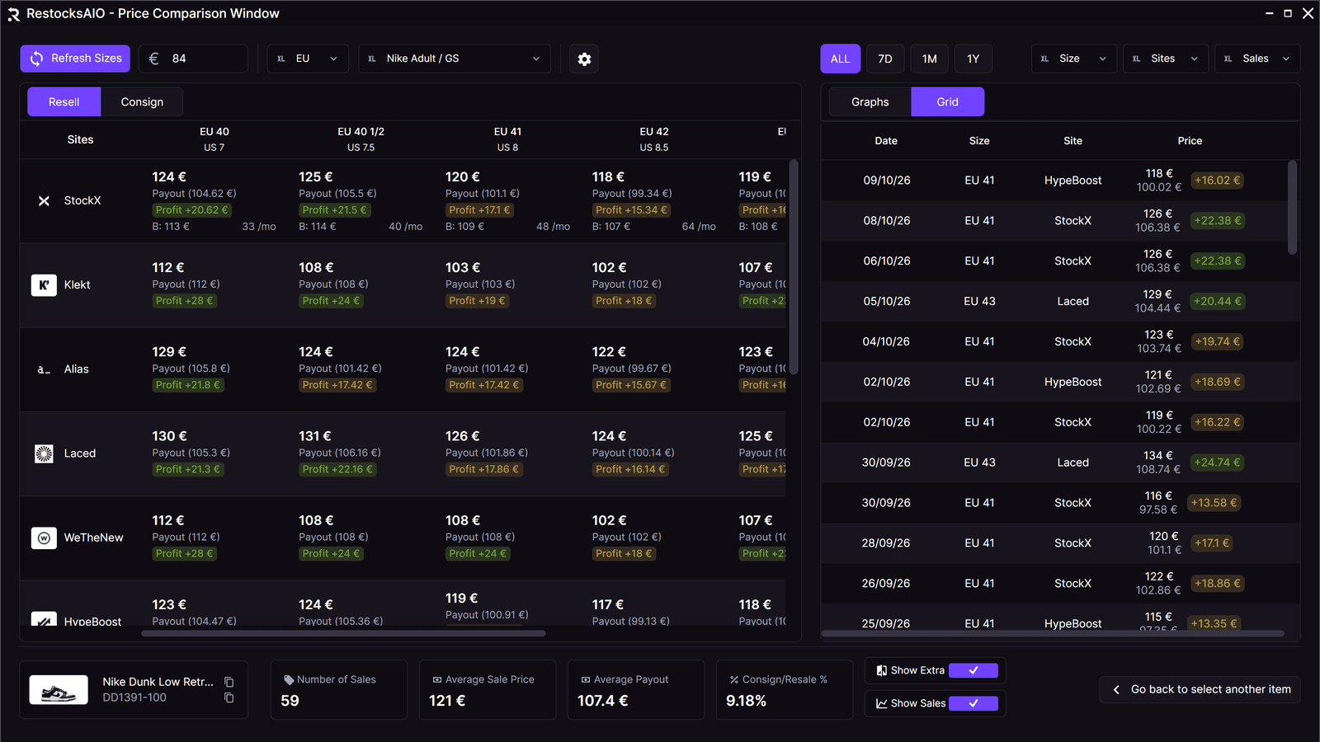
Task: Switch to the Consign tab
Action: tap(142, 102)
